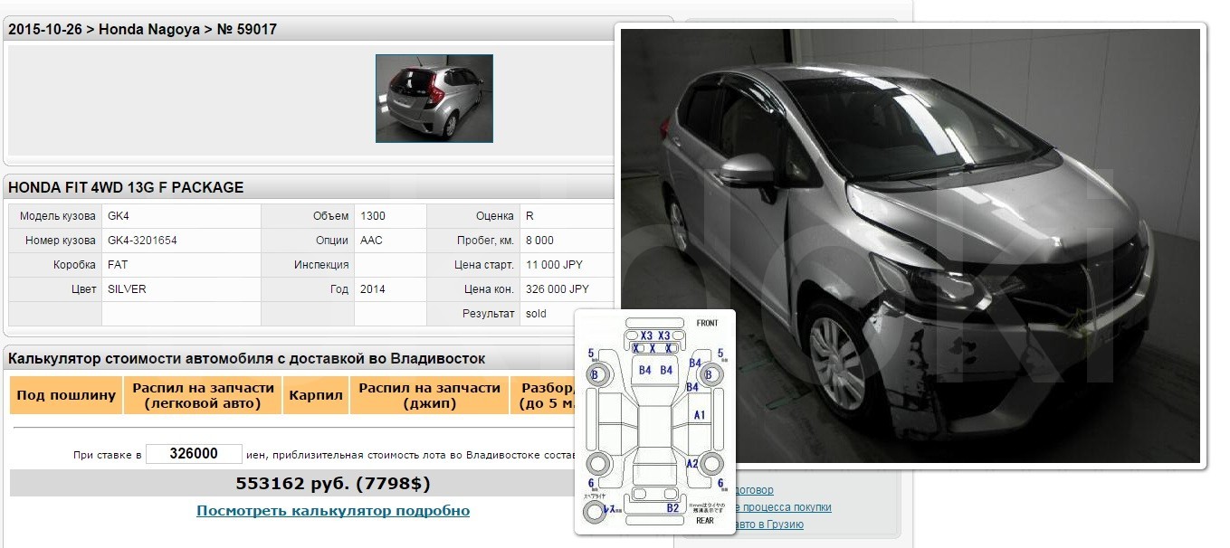The width and height of the screenshot is (1230, 548).
Task: Click the color value 'SILVER'
Action: click(127, 289)
